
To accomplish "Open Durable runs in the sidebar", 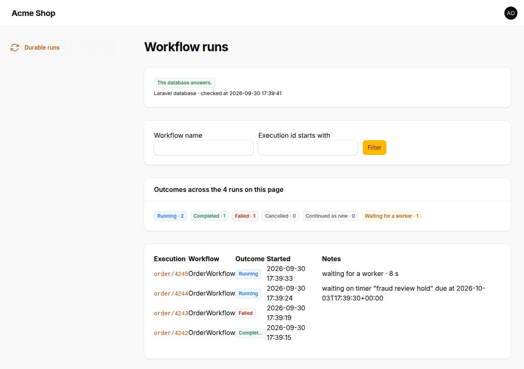I will (63, 48).
